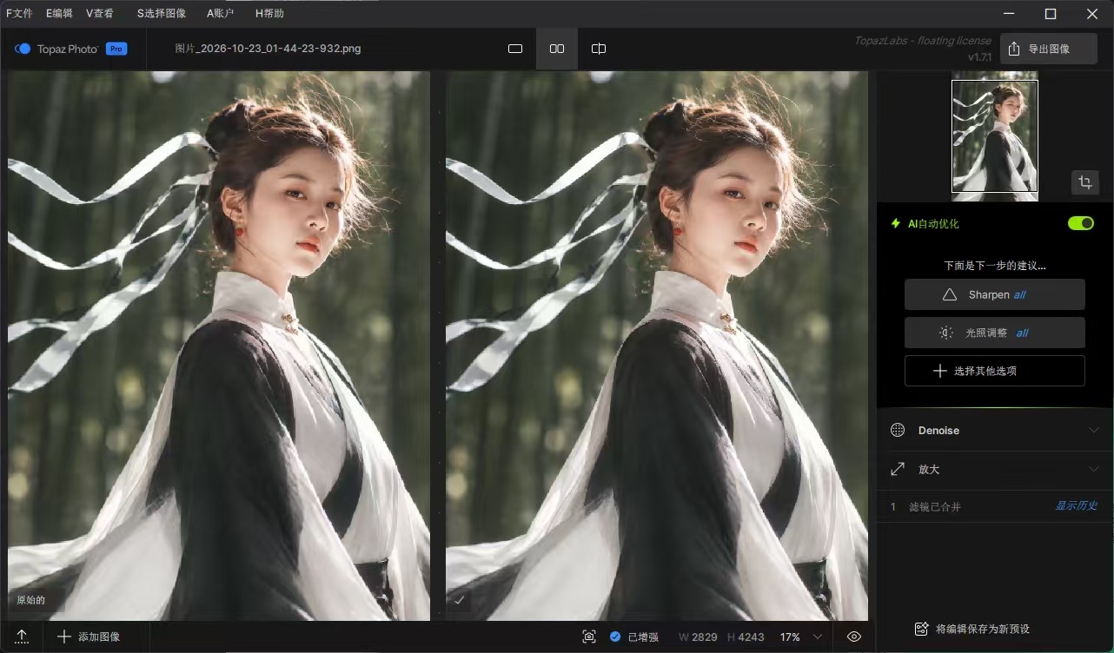
Task: Open the V查看 menu
Action: (x=100, y=14)
